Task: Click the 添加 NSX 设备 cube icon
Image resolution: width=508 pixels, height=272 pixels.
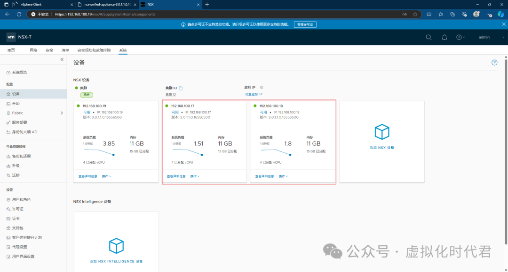Action: tap(381, 132)
